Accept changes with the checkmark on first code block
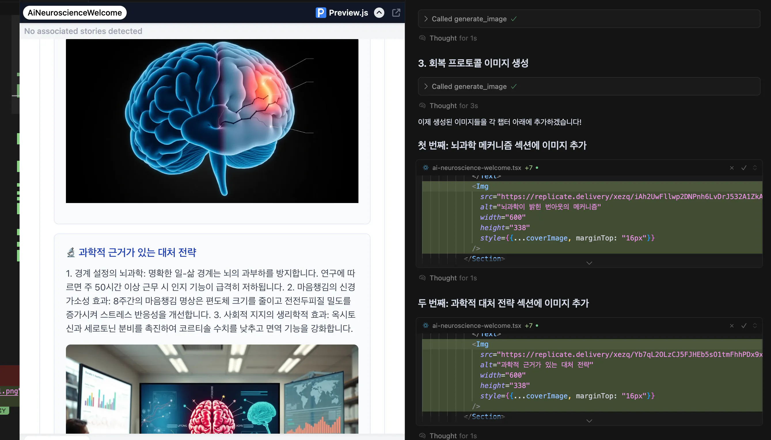This screenshot has height=440, width=771. [743, 168]
